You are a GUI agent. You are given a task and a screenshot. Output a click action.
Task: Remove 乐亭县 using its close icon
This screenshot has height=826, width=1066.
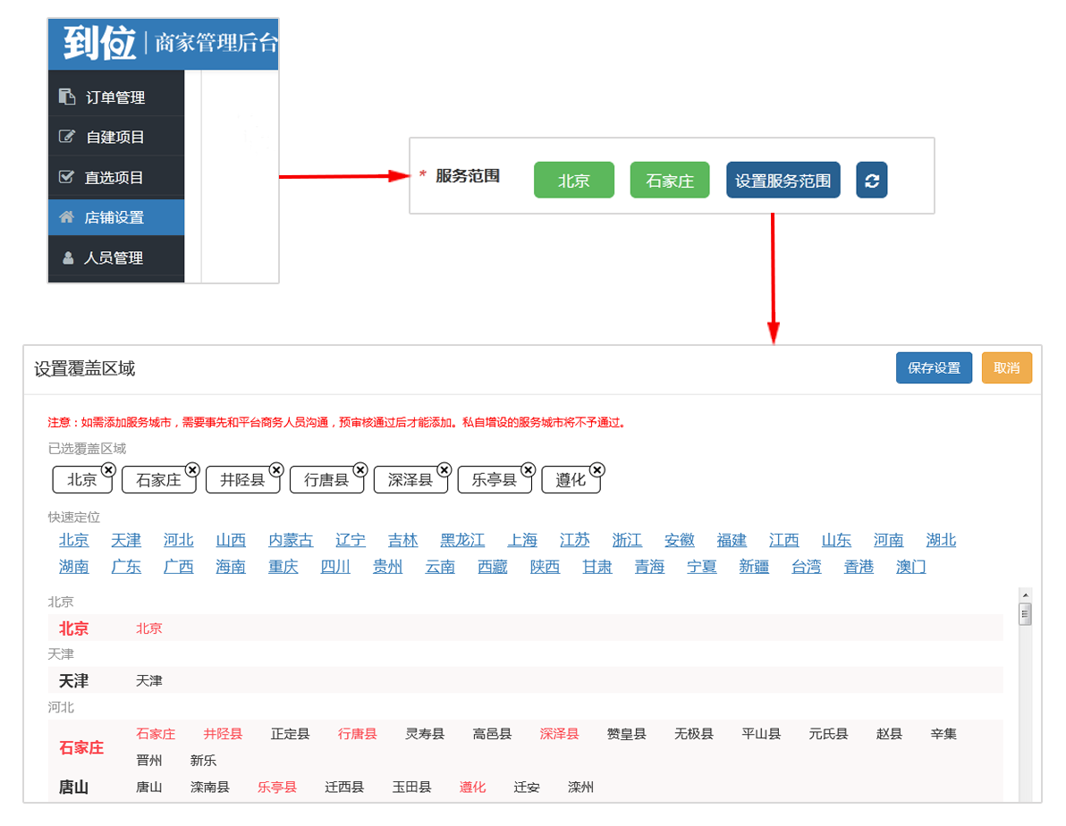528,469
